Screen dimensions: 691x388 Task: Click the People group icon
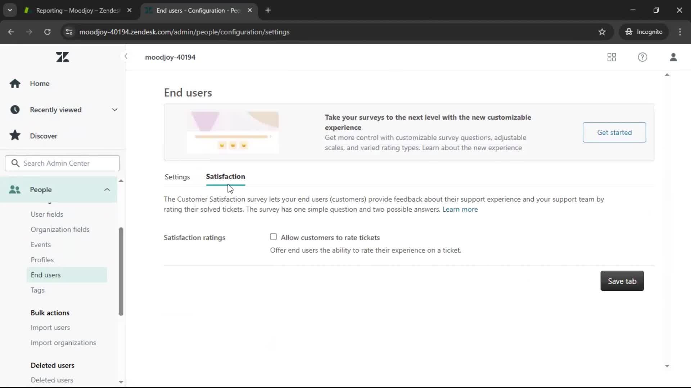point(15,189)
